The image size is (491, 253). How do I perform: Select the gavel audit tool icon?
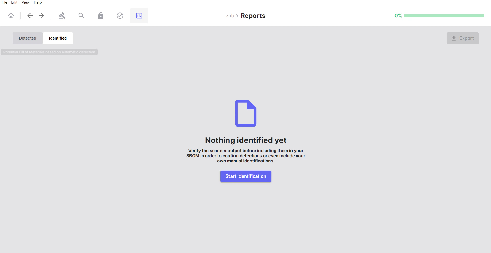[x=62, y=15]
